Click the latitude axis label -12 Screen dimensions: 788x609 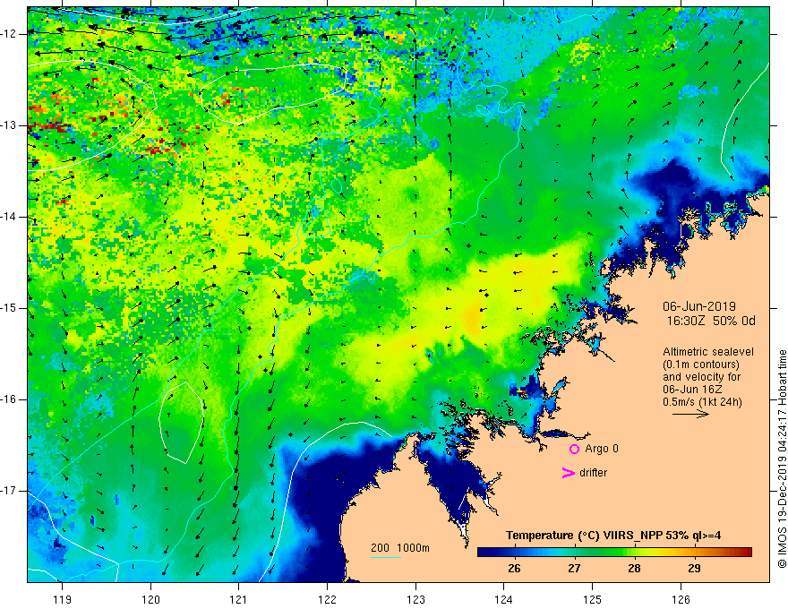(x=9, y=34)
